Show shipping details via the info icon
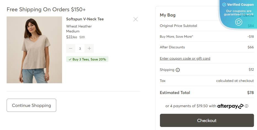Image resolution: width=257 pixels, height=130 pixels. tap(178, 70)
